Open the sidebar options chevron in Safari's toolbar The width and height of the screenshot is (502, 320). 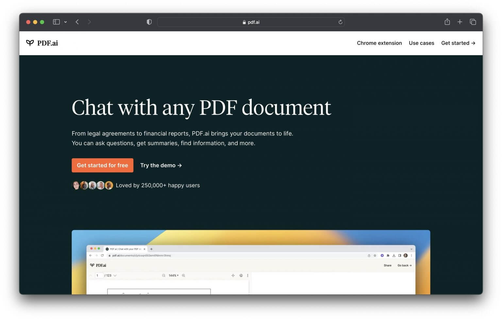click(x=65, y=22)
